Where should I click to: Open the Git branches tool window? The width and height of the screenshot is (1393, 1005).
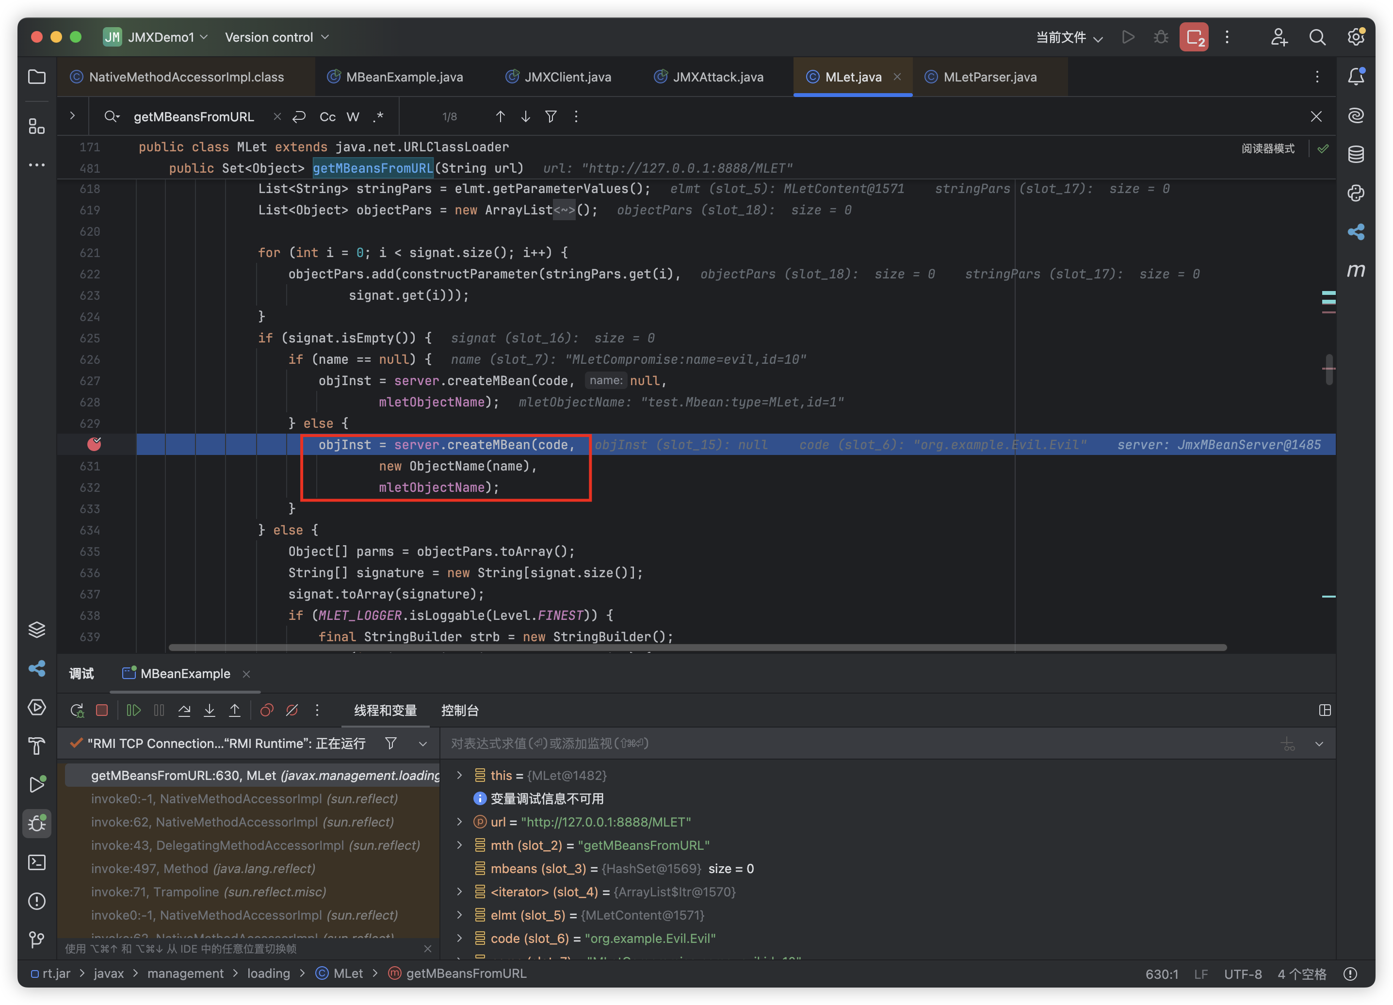click(37, 939)
